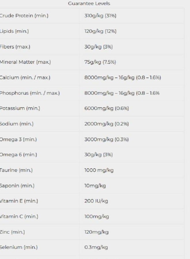The image size is (190, 259).
Task: Select the Taurine 1000 mg/kg value
Action: [99, 170]
